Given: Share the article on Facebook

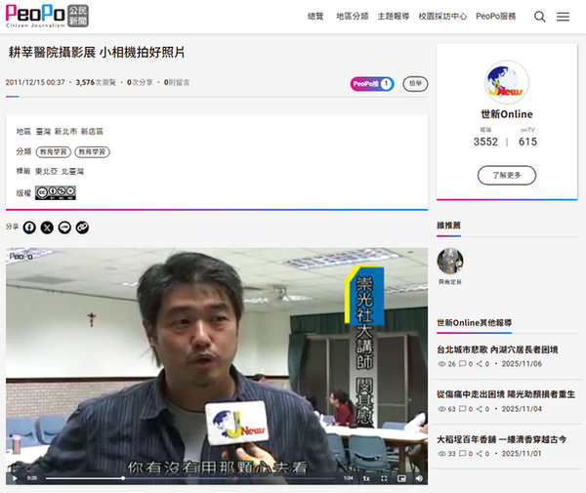Looking at the screenshot, I should 29,227.
